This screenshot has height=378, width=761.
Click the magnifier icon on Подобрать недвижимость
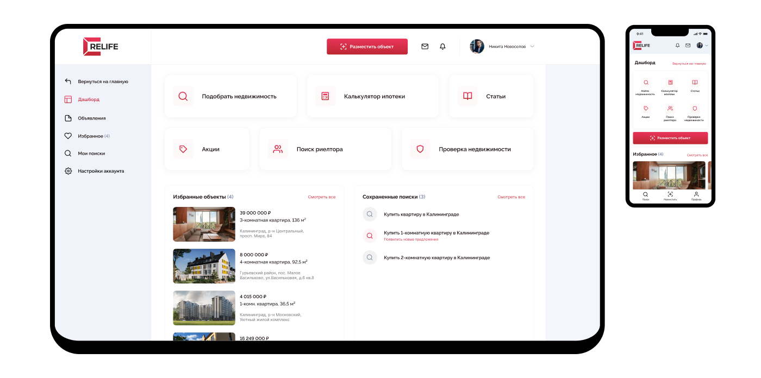(x=183, y=96)
